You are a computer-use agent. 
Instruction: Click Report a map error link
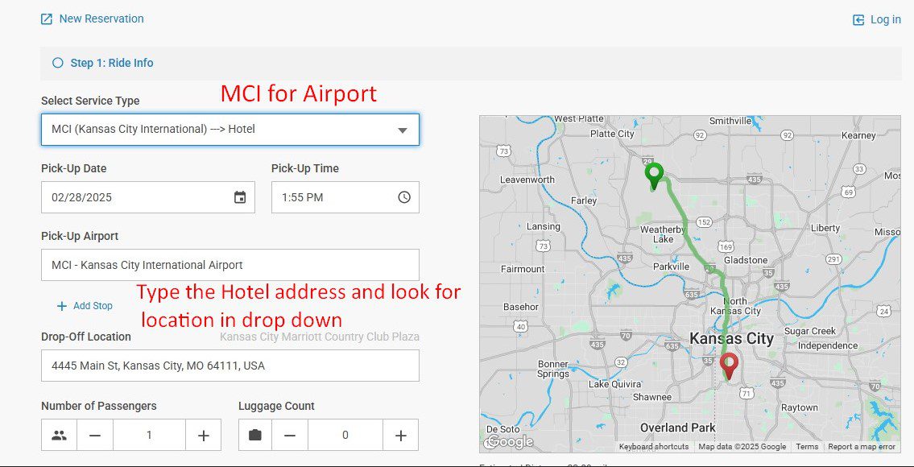click(862, 447)
